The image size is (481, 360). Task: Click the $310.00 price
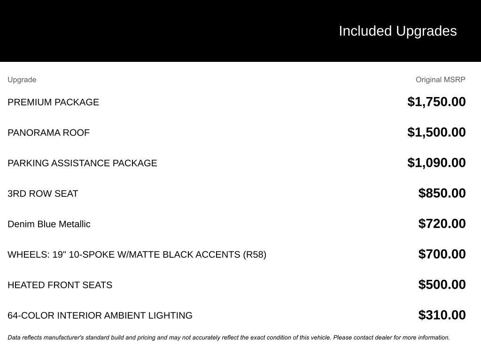tap(442, 315)
